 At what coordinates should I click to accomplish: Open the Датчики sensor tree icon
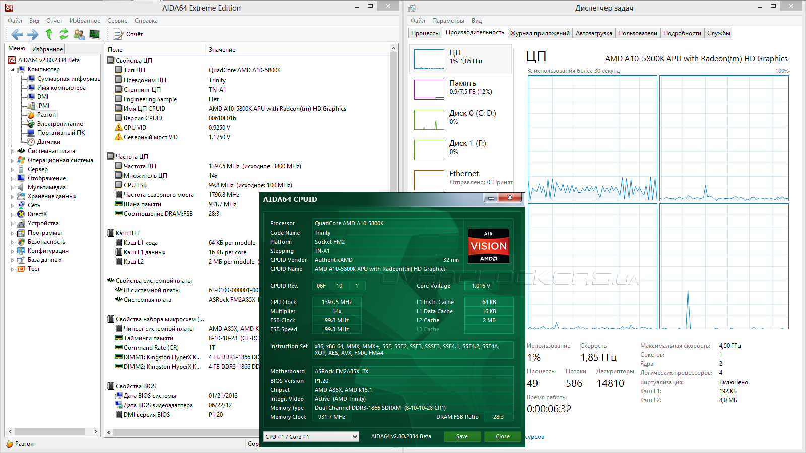click(x=31, y=142)
